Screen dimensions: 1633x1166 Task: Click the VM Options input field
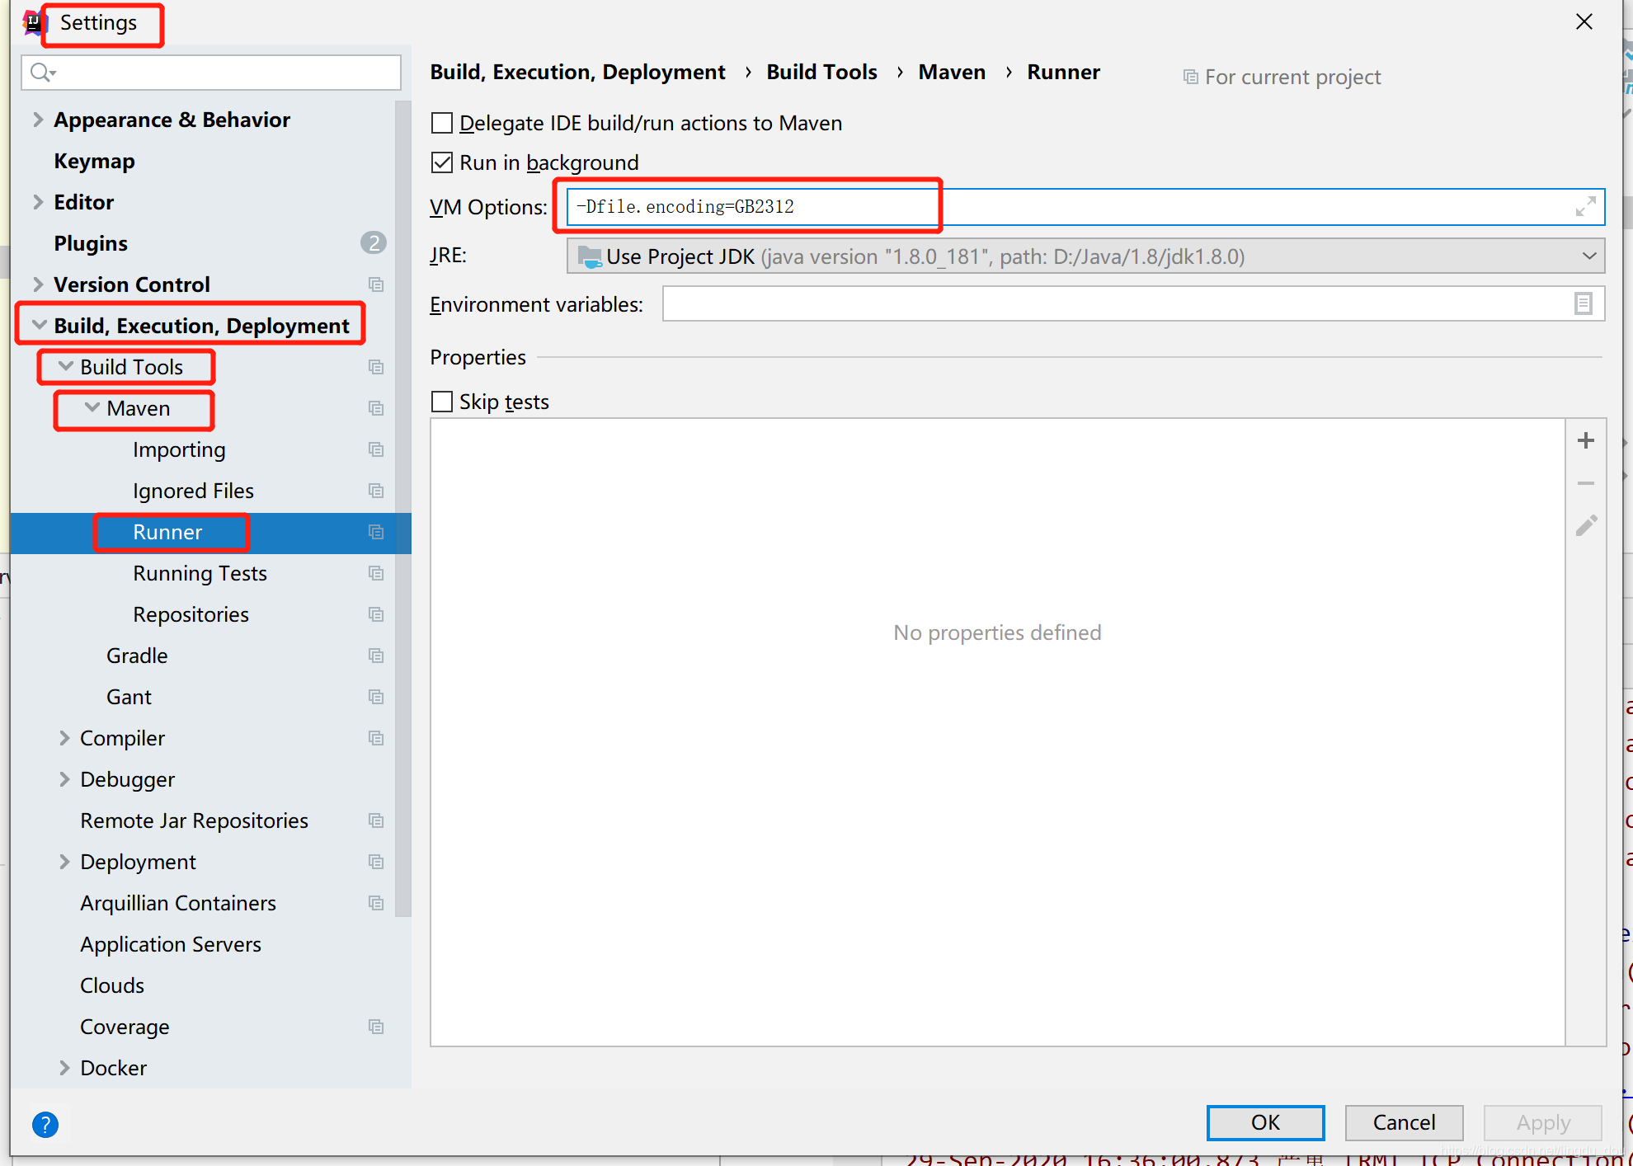[1084, 205]
